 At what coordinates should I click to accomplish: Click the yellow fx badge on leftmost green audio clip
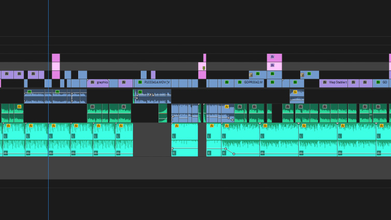[x=19, y=107]
